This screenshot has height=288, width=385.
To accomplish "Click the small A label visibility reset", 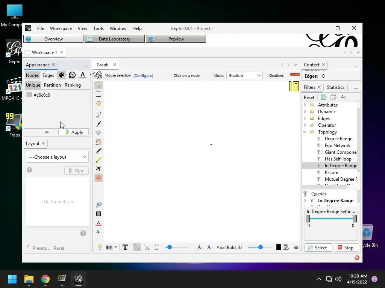I will 98,232.
